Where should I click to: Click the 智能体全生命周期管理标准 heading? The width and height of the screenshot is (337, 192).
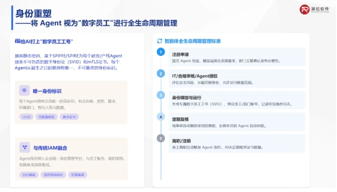[x=193, y=41]
